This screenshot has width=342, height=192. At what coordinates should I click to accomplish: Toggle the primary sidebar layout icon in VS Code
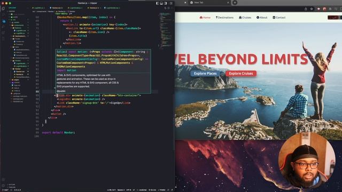[158, 3]
